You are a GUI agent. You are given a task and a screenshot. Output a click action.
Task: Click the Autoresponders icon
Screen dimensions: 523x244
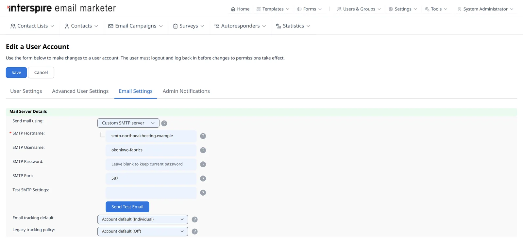[x=217, y=26]
